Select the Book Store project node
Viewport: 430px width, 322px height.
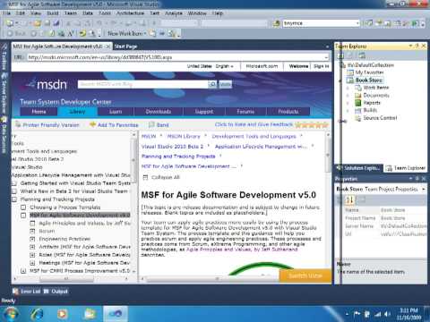(x=369, y=80)
